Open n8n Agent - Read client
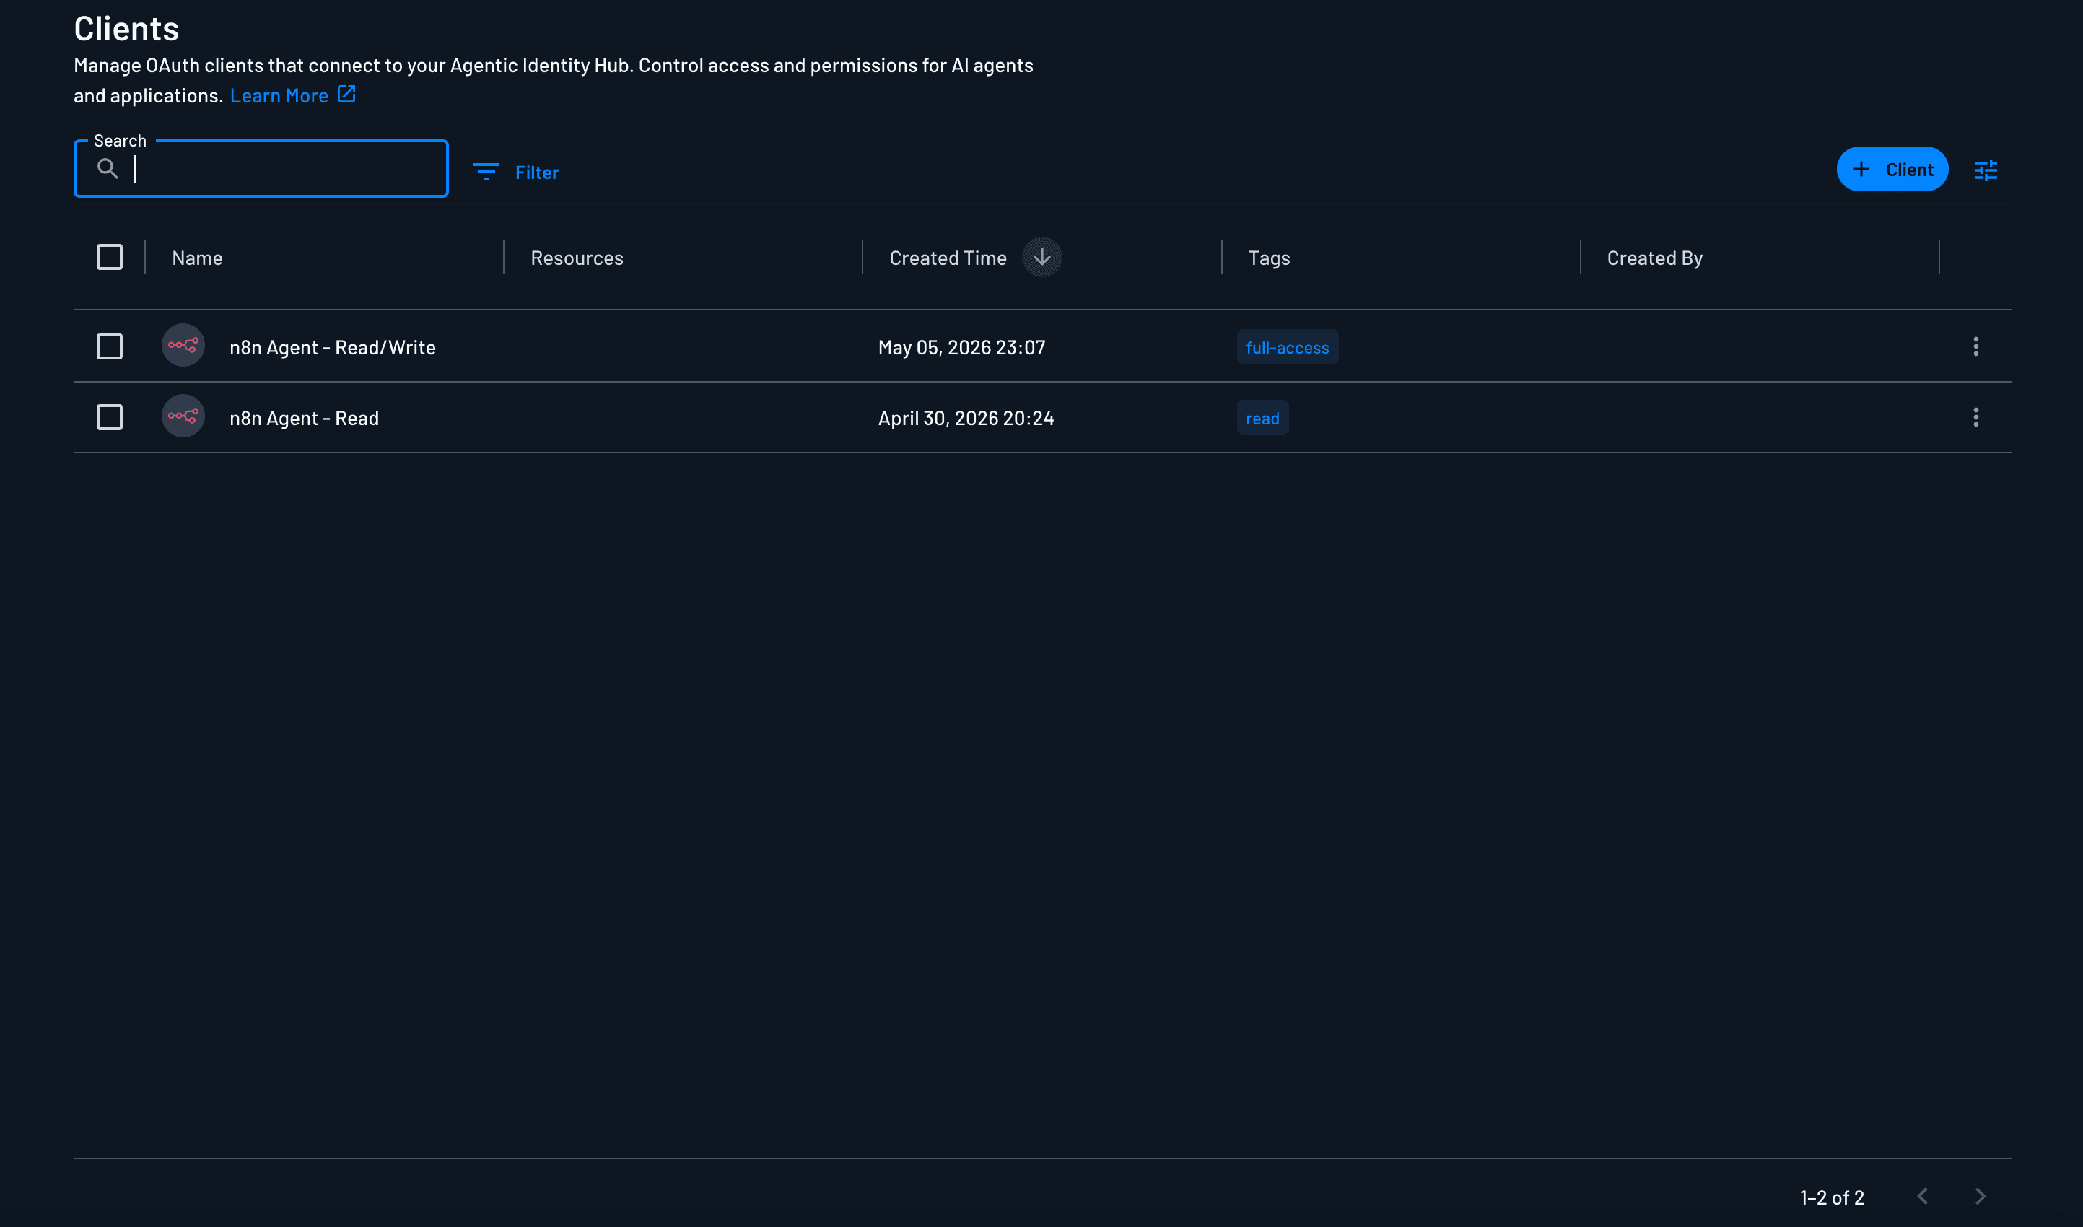The image size is (2083, 1227). (304, 419)
